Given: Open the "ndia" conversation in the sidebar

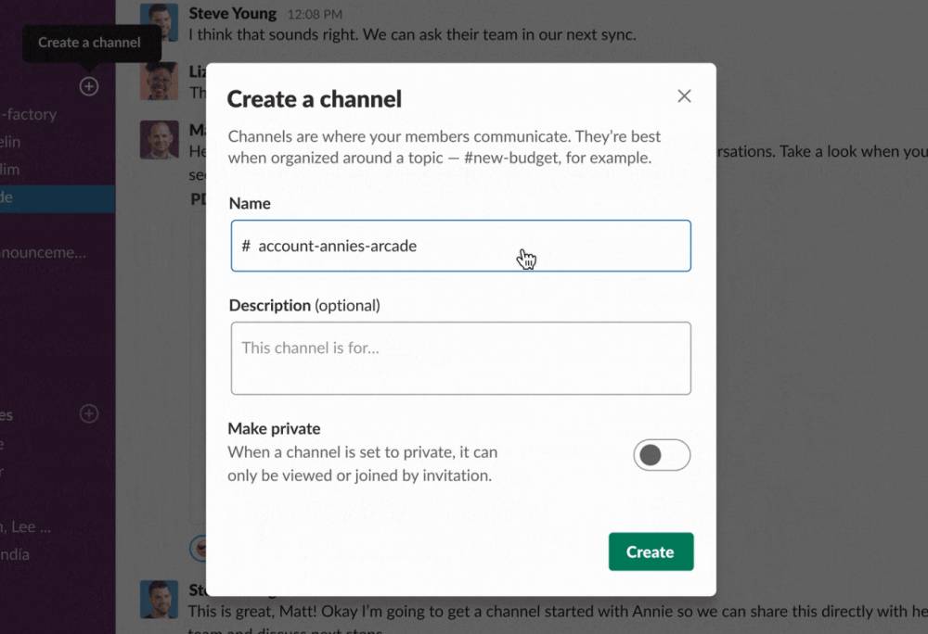Looking at the screenshot, I should coord(15,554).
